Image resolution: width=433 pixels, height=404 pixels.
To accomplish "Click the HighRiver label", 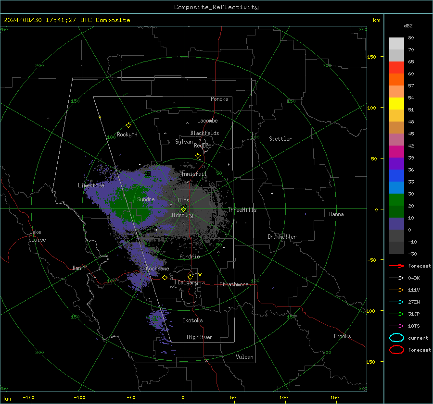I will [x=200, y=337].
